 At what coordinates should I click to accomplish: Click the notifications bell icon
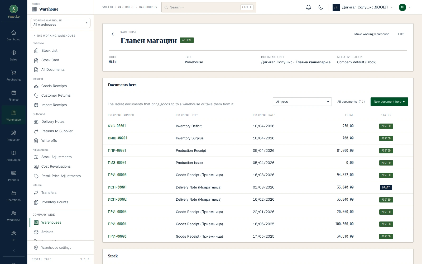[309, 7]
